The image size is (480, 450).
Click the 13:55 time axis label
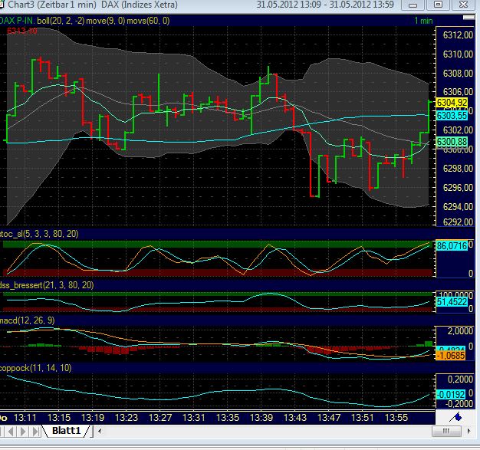(396, 418)
